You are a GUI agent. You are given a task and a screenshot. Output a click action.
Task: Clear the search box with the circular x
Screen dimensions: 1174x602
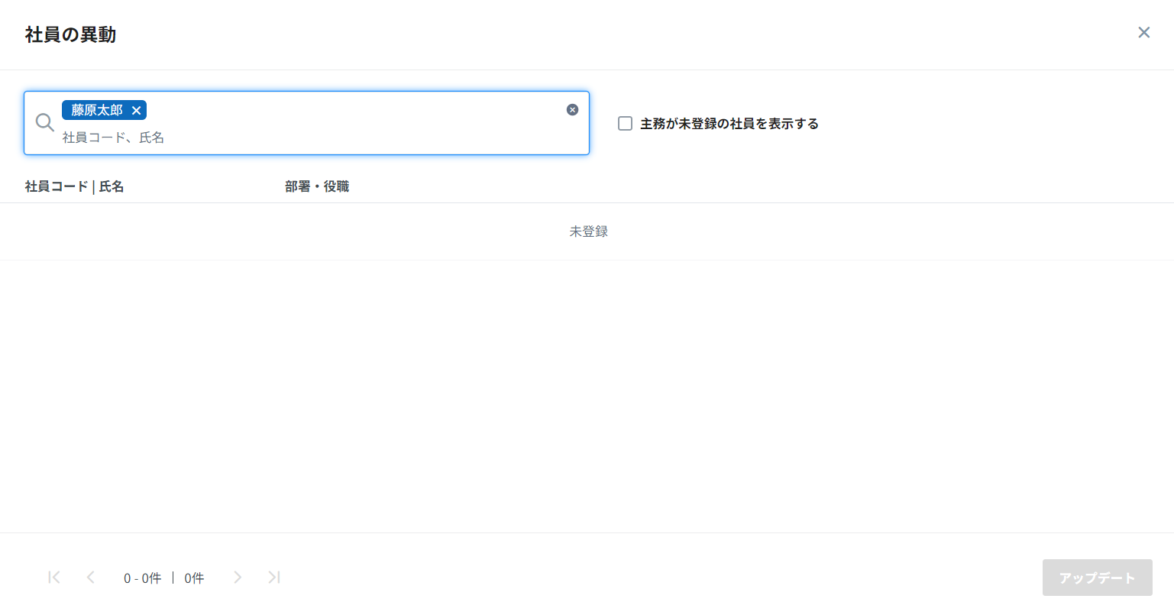click(572, 110)
